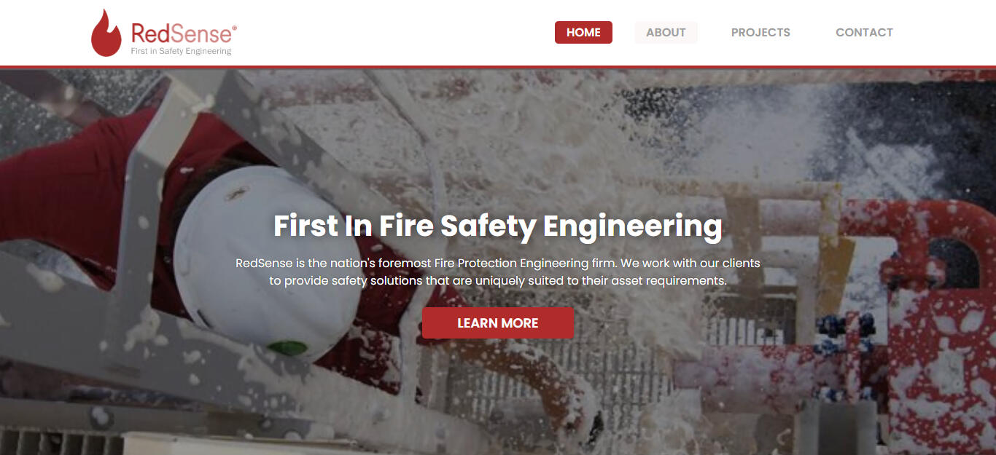Click the 'First in Safety Engineering' logo tagline
The width and height of the screenshot is (996, 455).
pyautogui.click(x=181, y=52)
